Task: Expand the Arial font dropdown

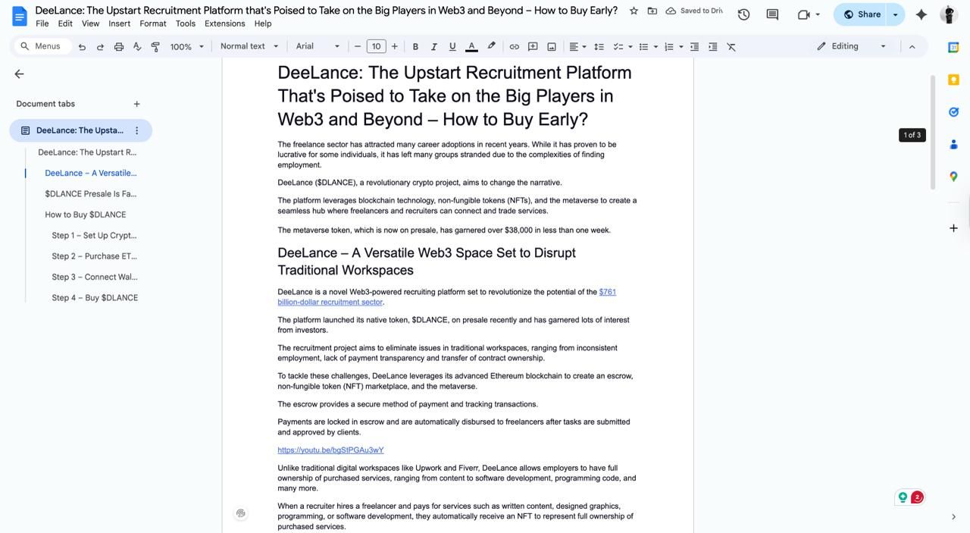Action: (318, 46)
